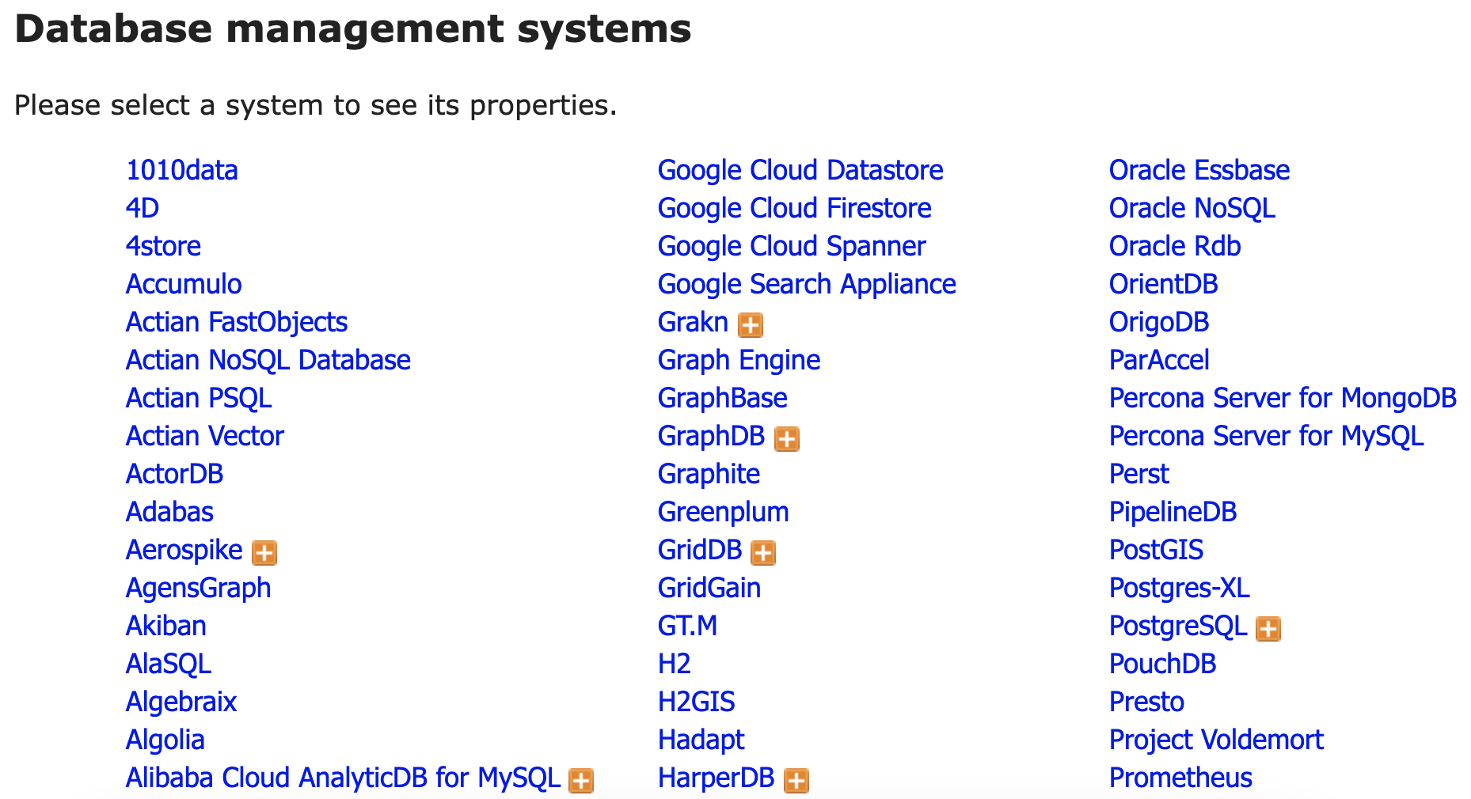Screen dimensions: 1471x799
Task: Click the plus icon next to GridDB
Action: click(x=762, y=552)
